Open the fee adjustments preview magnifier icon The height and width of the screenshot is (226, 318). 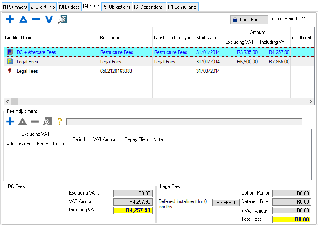[x=47, y=121]
